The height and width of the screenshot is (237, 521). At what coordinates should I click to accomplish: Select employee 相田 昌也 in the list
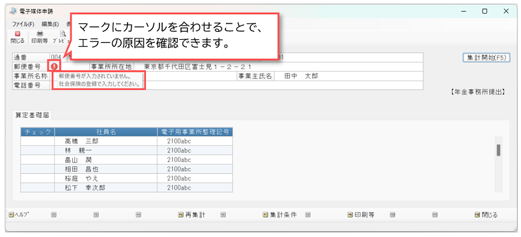point(106,169)
